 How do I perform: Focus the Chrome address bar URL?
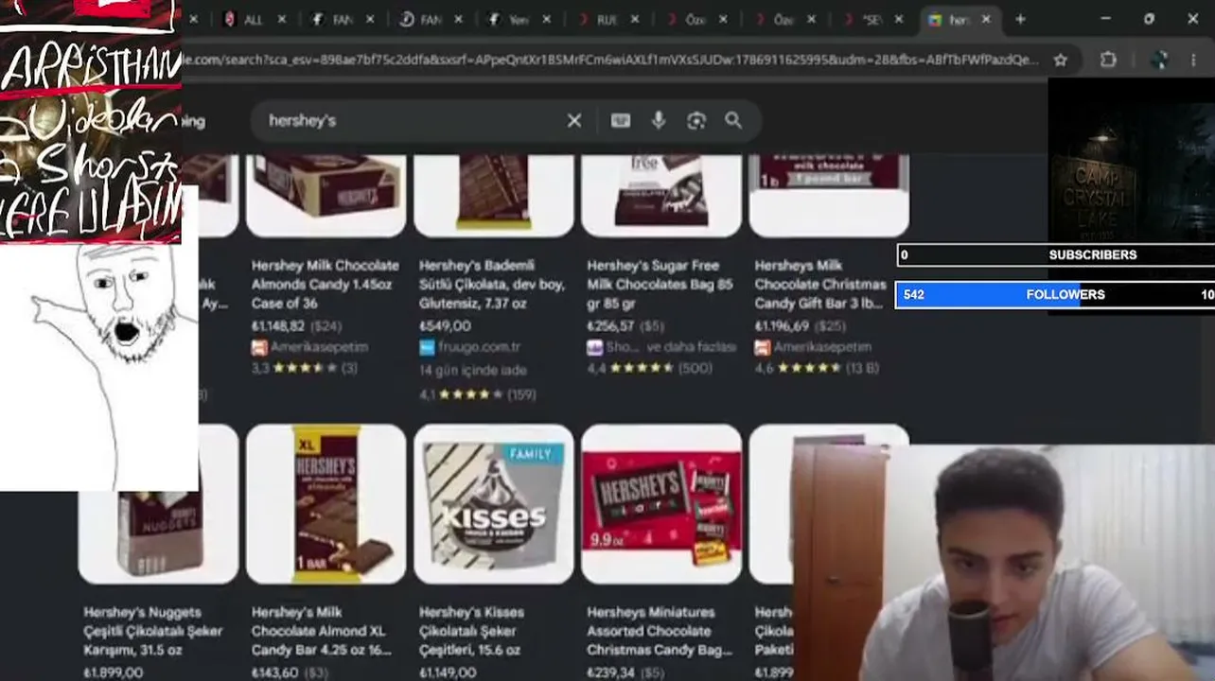click(x=609, y=60)
